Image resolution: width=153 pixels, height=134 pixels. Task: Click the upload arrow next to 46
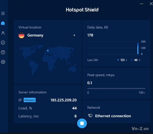click(140, 60)
